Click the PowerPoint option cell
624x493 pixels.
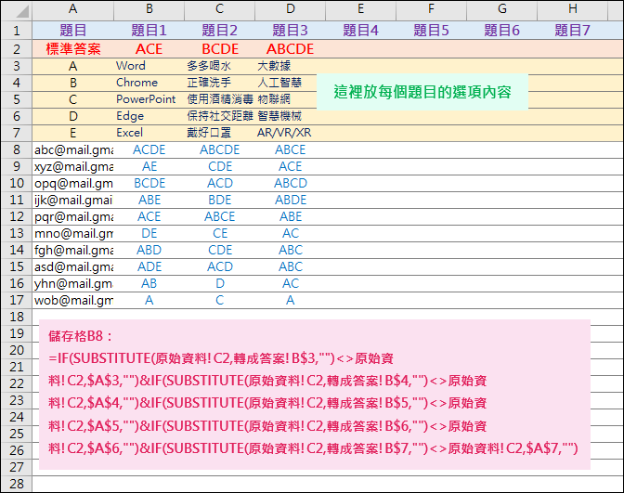tap(149, 99)
